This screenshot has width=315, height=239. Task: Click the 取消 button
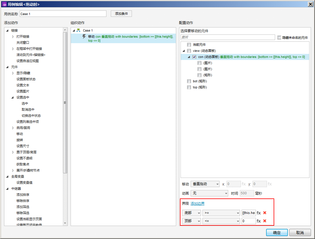pos(300,233)
